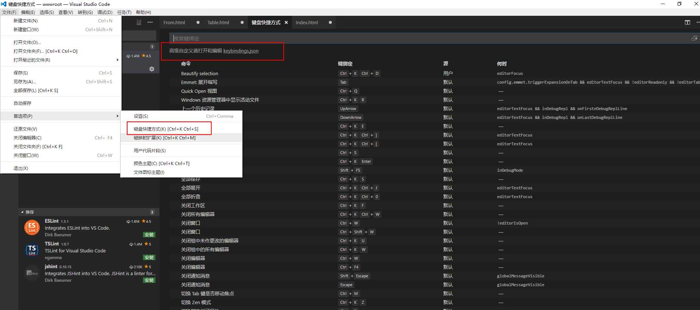Expand 打开最近的文件(R) submenu arrow
This screenshot has height=310, width=700.
click(118, 60)
